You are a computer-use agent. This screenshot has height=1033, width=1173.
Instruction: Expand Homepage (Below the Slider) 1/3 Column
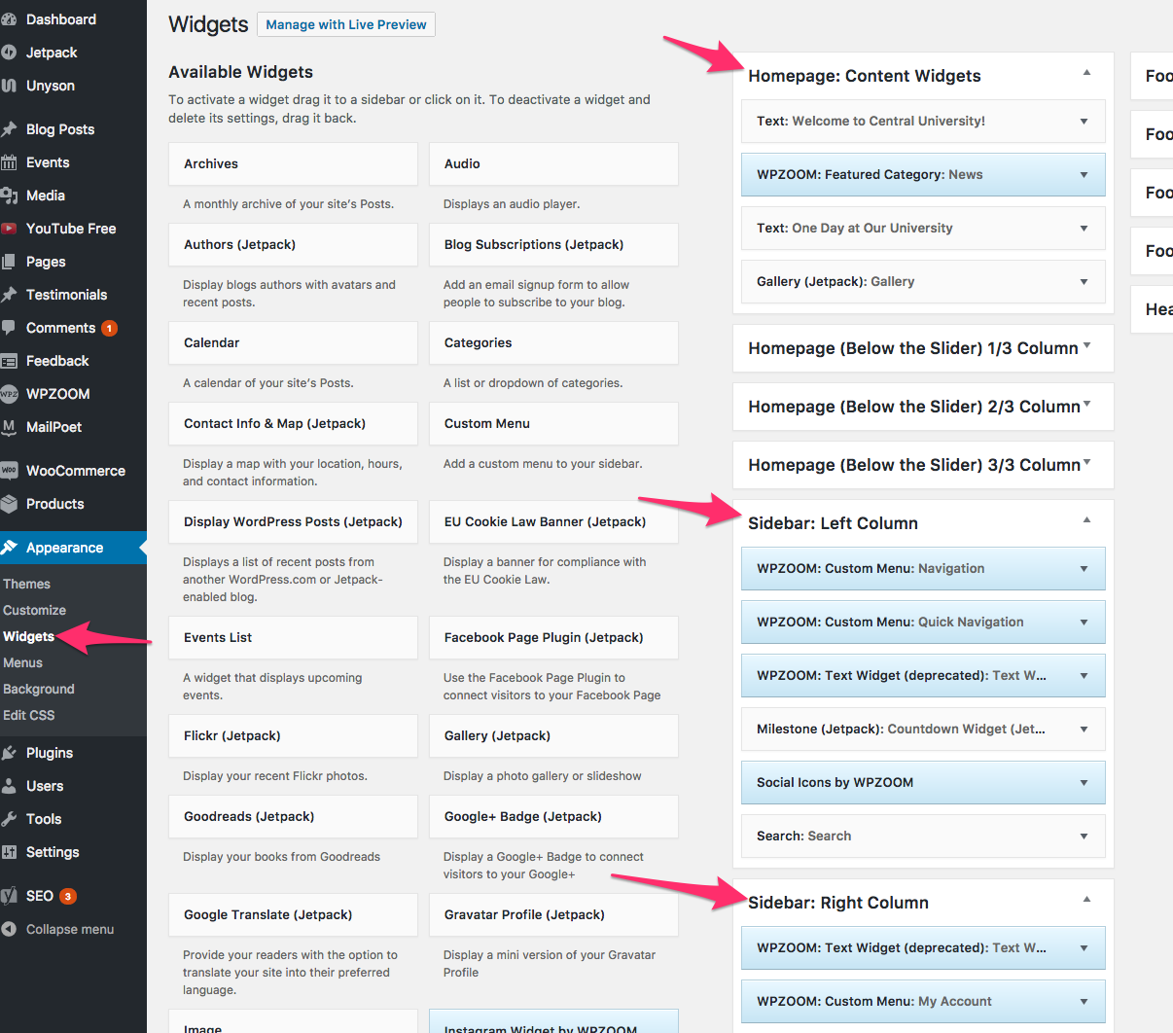[1086, 346]
